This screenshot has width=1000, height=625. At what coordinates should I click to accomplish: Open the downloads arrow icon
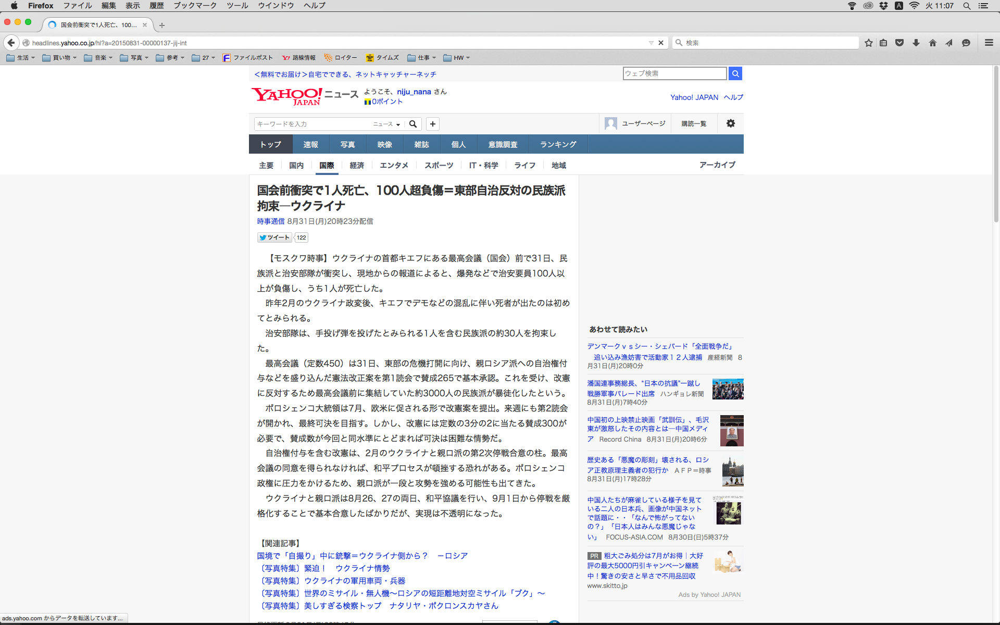pos(916,43)
